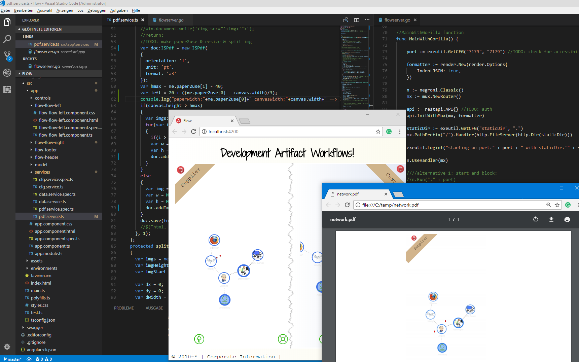This screenshot has height=362, width=579.
Task: Reload the network.pdf browser window
Action: pos(348,205)
